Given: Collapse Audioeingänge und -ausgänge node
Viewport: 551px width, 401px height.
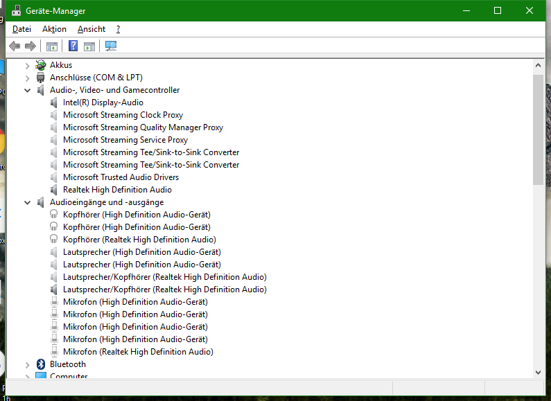Looking at the screenshot, I should coord(28,202).
